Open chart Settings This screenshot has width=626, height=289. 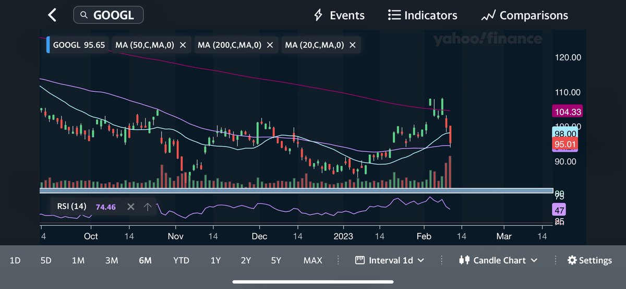click(589, 260)
